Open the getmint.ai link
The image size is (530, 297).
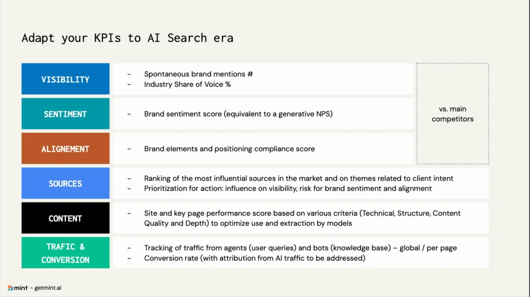[x=48, y=288]
